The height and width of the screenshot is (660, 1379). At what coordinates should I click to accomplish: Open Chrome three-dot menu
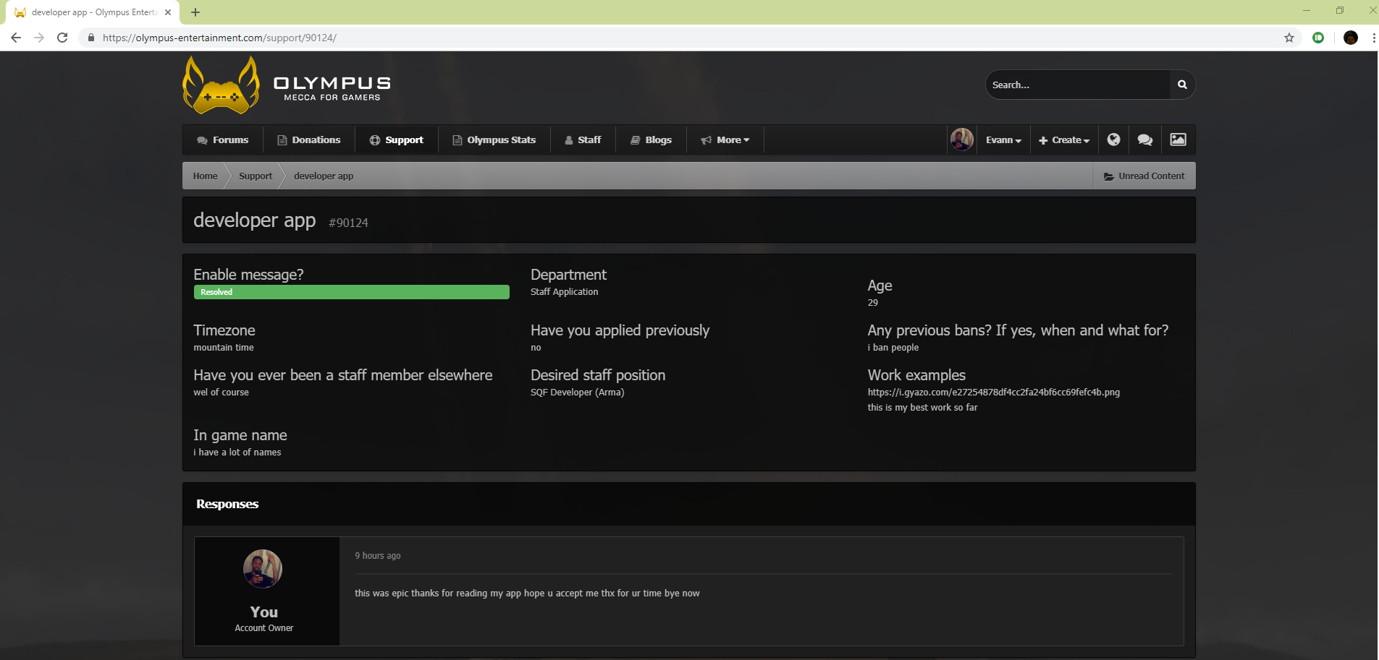pos(1373,38)
